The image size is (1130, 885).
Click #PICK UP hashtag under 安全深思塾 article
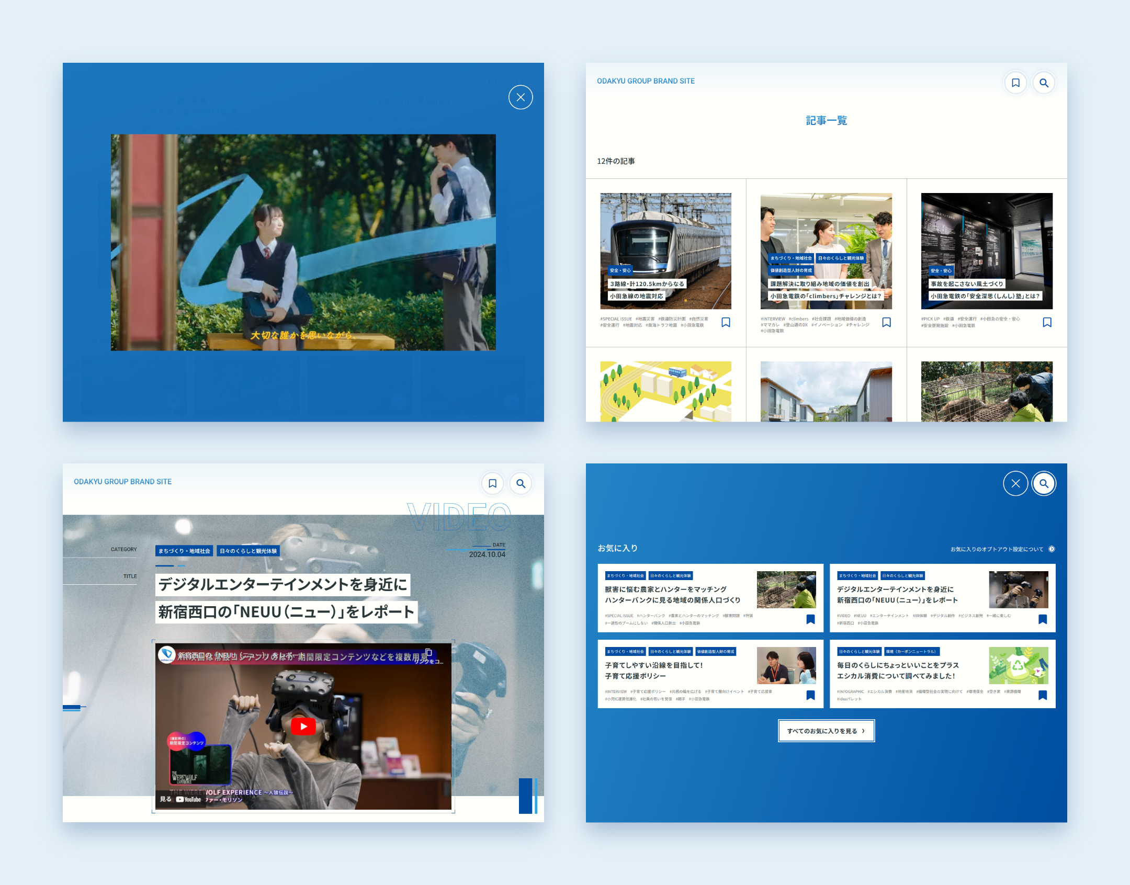point(930,319)
